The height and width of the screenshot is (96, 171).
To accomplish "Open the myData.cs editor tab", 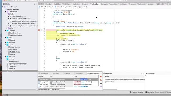I will 123,4.
